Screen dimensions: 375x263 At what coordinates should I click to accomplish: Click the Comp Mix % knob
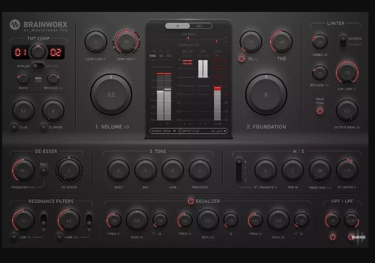(x=126, y=42)
